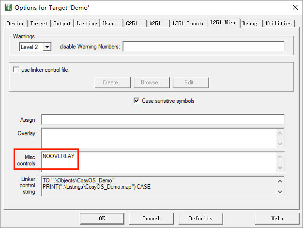Close the Options for Target dialog
Viewport: 303px width, 228px height.
click(295, 7)
